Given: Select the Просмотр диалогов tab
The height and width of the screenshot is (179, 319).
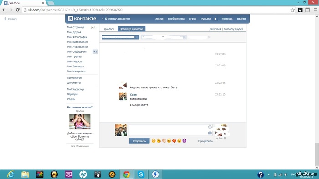Looking at the screenshot, I should (x=131, y=29).
